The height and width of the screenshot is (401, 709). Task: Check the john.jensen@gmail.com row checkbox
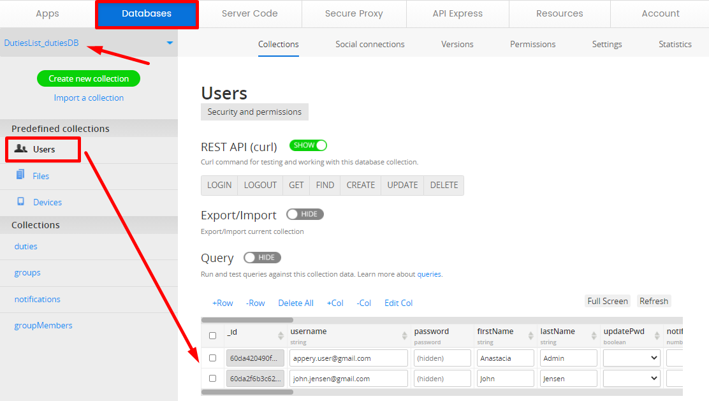[x=212, y=379]
